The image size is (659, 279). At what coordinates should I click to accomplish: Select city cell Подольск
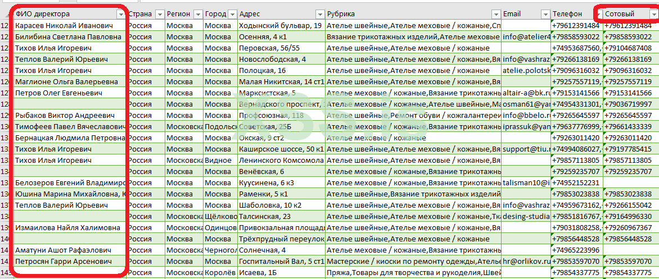click(220, 126)
